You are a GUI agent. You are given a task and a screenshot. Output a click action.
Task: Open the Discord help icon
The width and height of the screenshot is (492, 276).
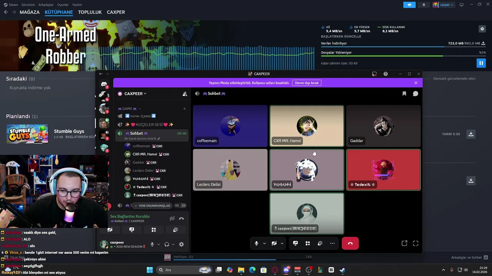tap(386, 74)
